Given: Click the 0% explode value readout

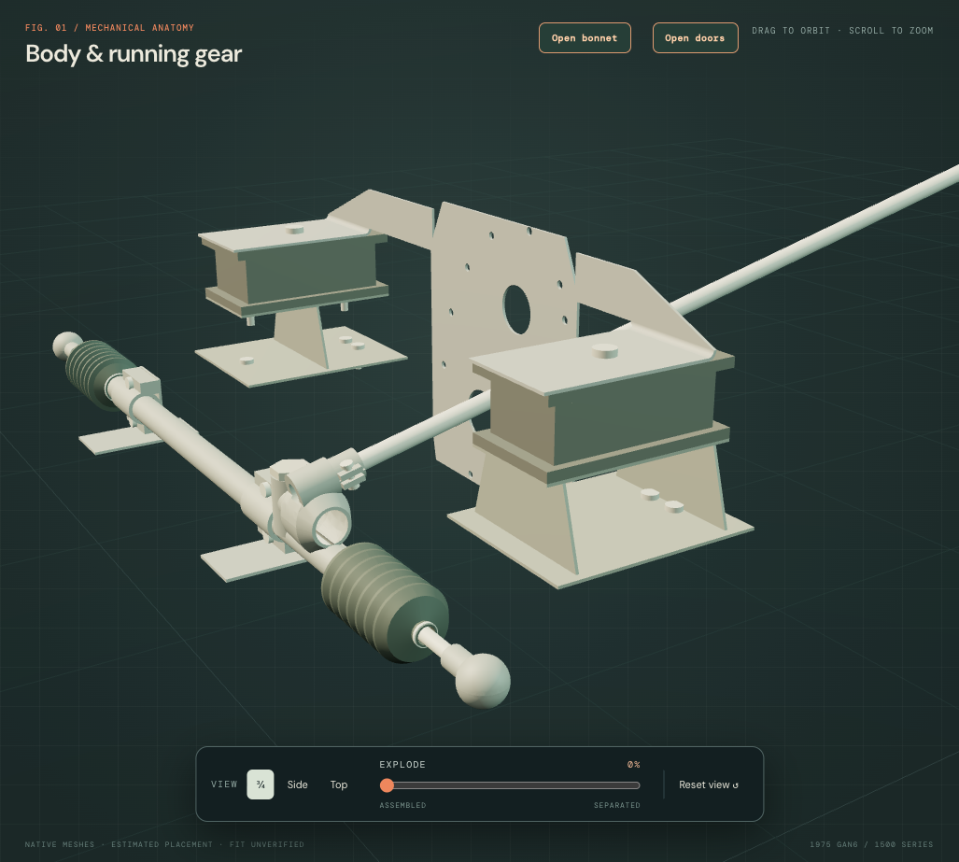Looking at the screenshot, I should pos(634,765).
